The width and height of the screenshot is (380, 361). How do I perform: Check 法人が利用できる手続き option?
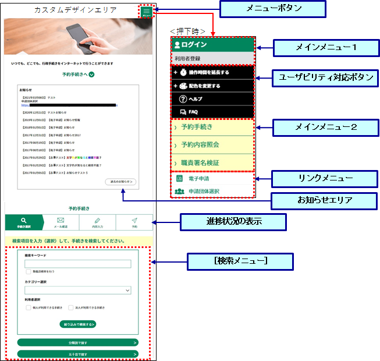pos(70,307)
